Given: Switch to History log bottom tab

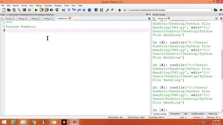Looking at the screenshot, I should click(213, 114).
